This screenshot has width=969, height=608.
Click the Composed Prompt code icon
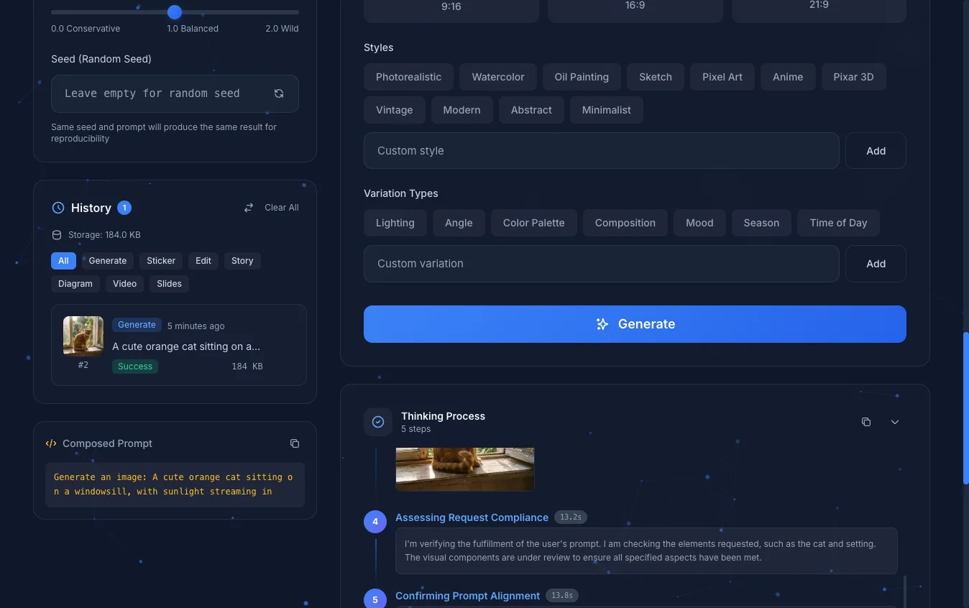51,443
